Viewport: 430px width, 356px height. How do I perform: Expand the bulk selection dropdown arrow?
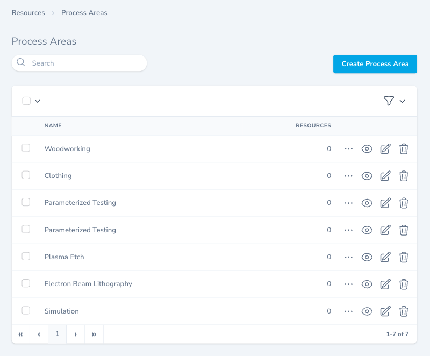(x=37, y=101)
